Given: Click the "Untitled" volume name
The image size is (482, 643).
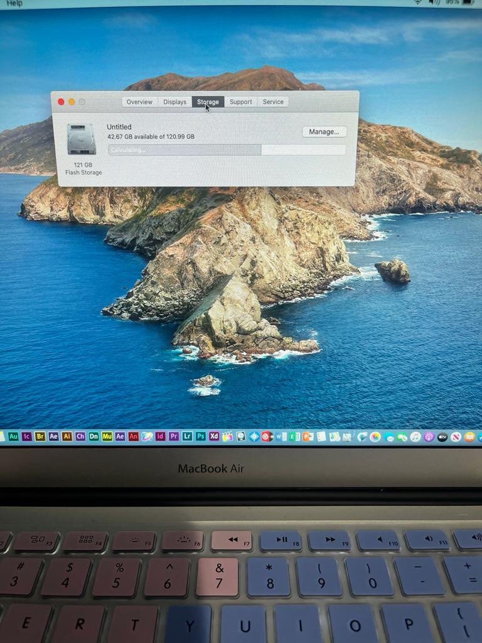Looking at the screenshot, I should (119, 127).
